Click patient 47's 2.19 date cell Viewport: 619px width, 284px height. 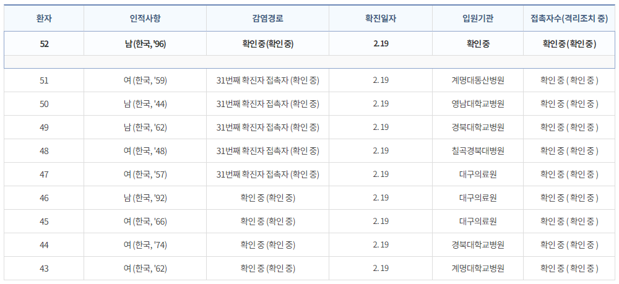[x=381, y=174]
